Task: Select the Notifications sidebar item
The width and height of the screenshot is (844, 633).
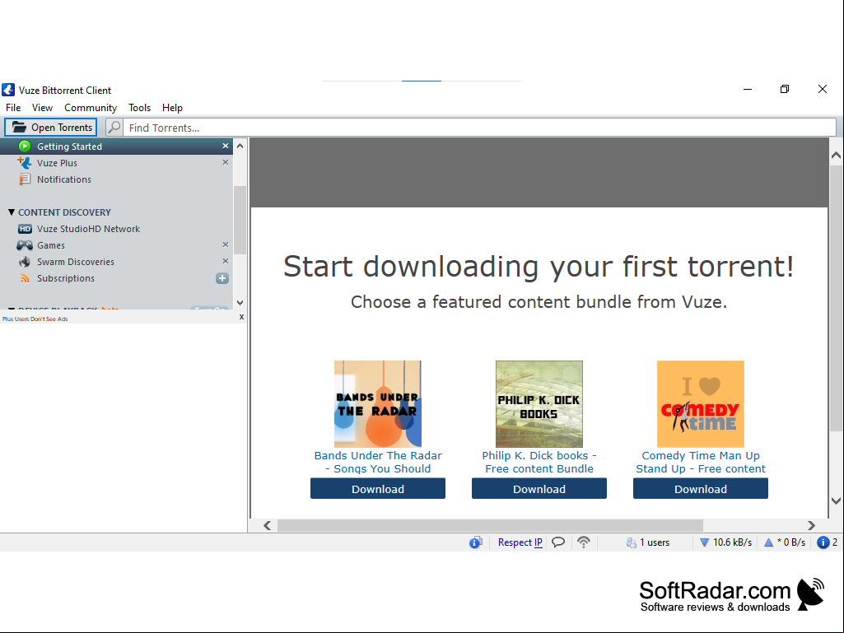Action: click(x=64, y=179)
